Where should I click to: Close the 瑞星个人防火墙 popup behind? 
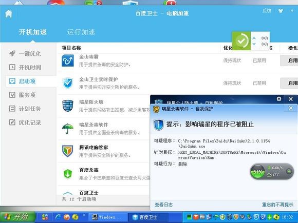pyautogui.click(x=291, y=99)
